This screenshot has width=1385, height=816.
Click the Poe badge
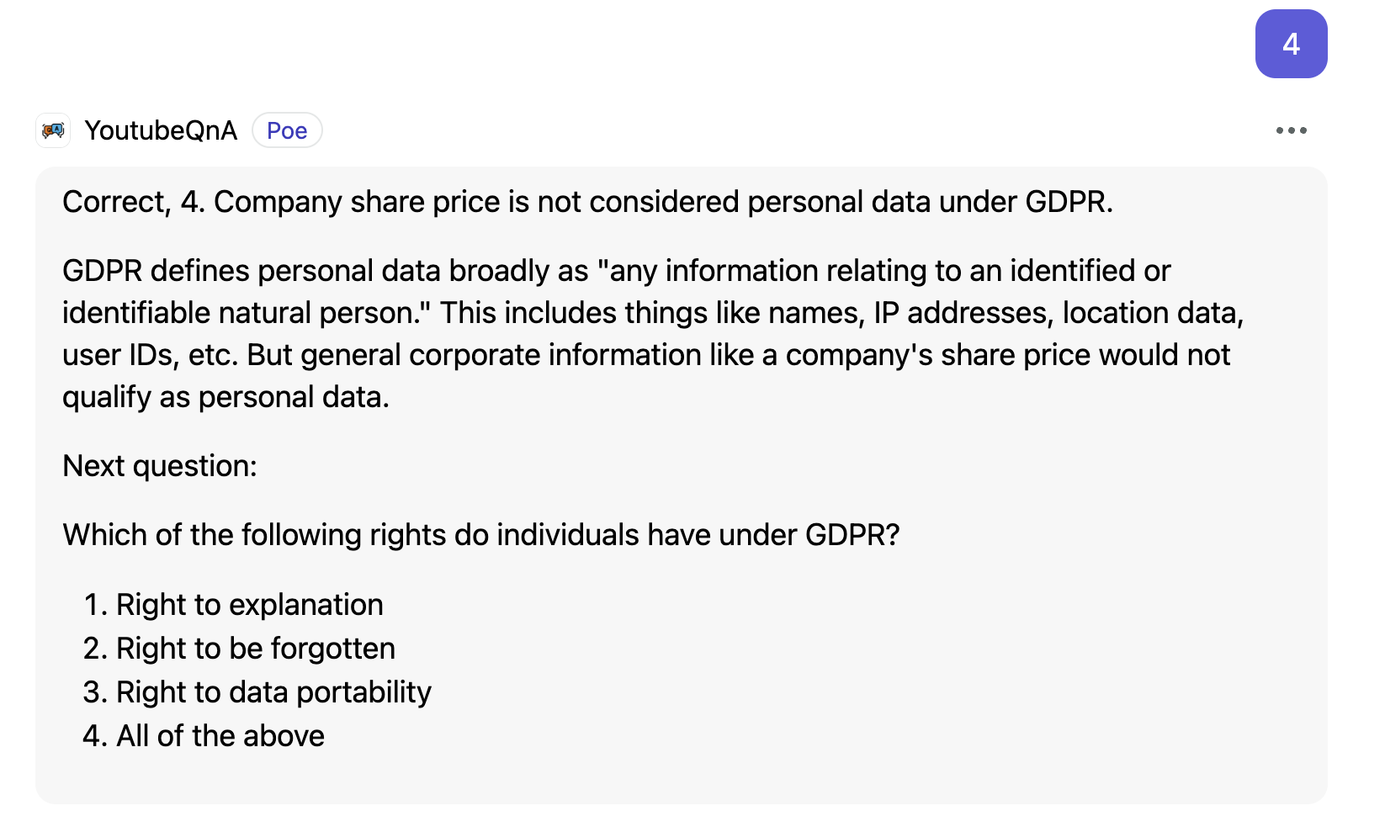tap(287, 130)
